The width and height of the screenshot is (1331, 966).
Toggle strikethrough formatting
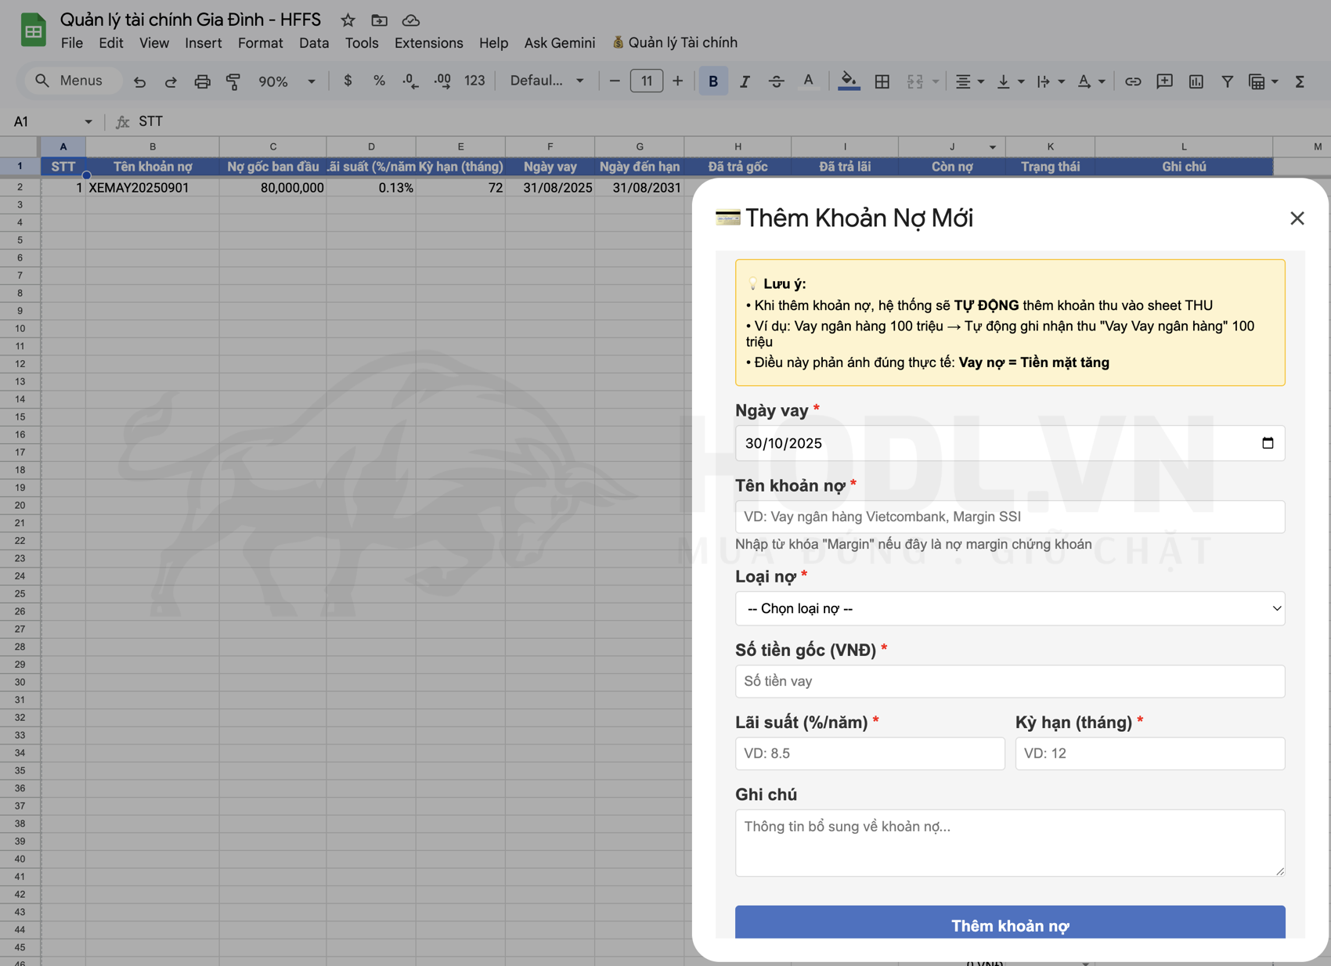pos(776,81)
